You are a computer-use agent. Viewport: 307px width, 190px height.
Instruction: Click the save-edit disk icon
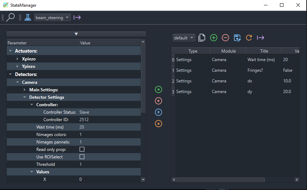(x=237, y=38)
